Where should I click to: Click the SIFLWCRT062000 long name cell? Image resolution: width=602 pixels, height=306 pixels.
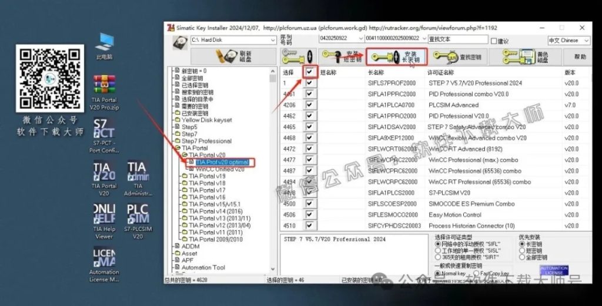[392, 149]
